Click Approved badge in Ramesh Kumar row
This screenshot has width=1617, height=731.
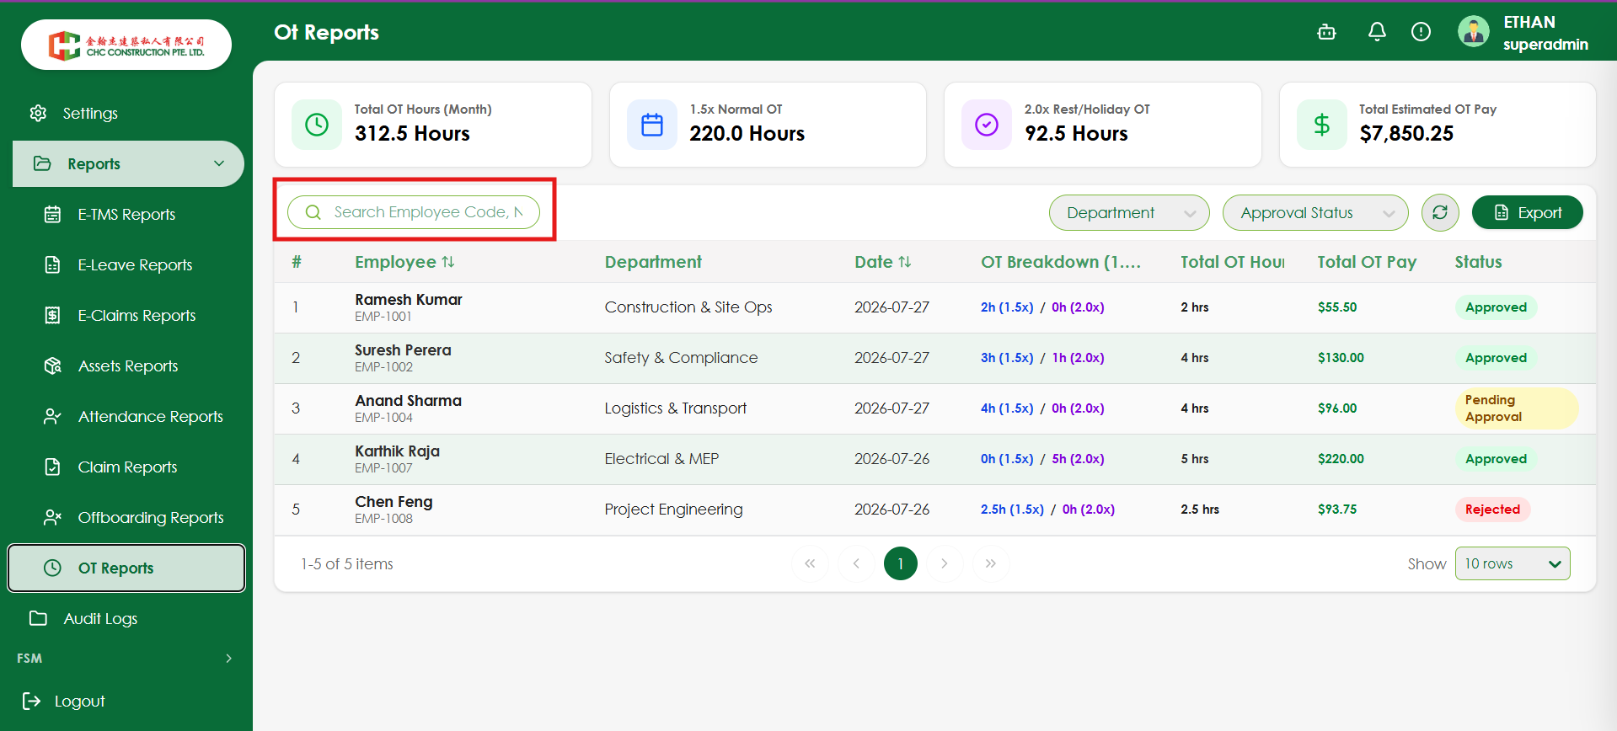[x=1496, y=307]
